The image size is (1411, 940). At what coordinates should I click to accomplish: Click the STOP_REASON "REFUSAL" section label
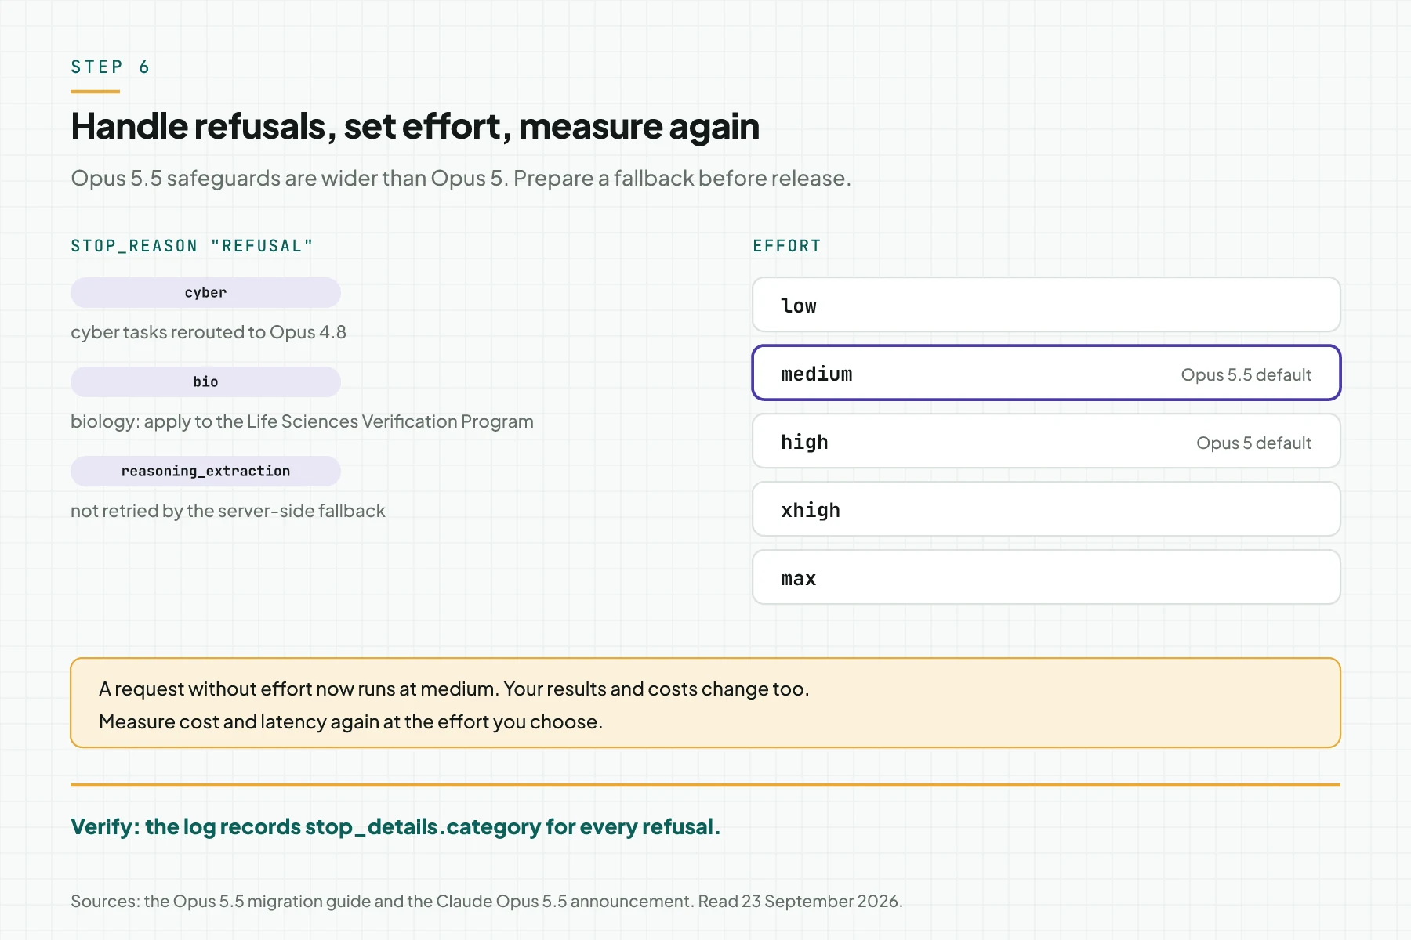tap(192, 246)
